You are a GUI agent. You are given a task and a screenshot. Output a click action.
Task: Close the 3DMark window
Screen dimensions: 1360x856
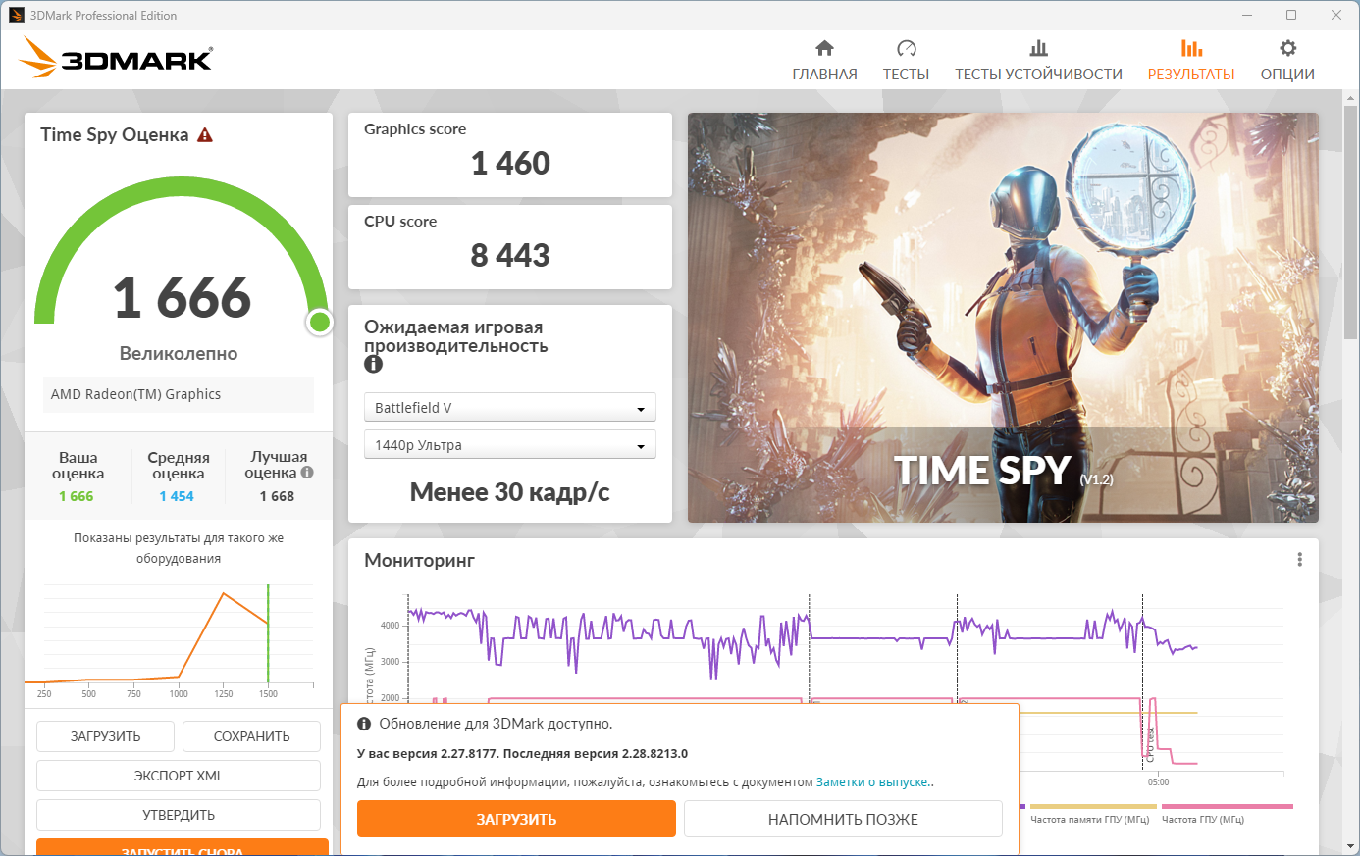tap(1336, 15)
